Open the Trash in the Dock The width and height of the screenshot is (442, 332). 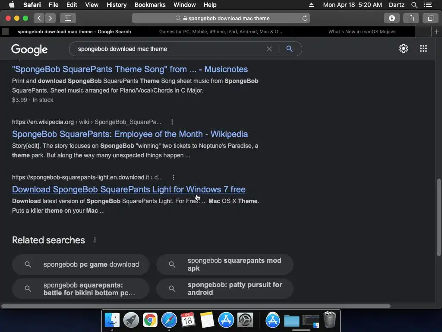(x=329, y=319)
